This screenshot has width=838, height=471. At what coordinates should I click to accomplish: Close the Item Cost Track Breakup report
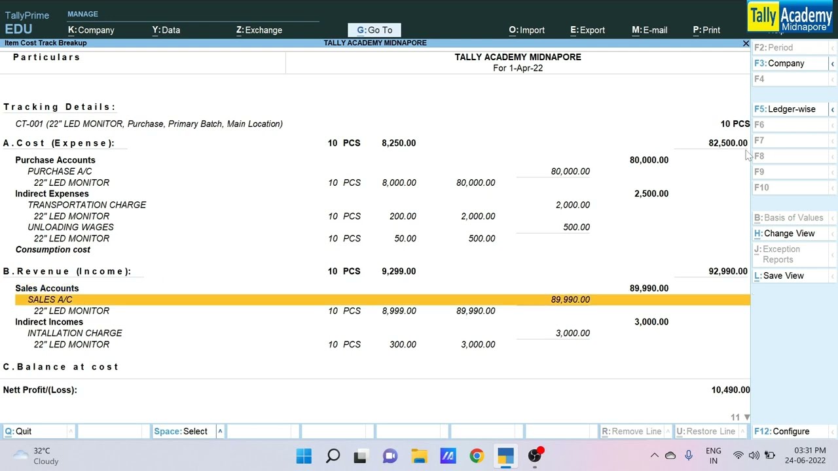(x=746, y=43)
